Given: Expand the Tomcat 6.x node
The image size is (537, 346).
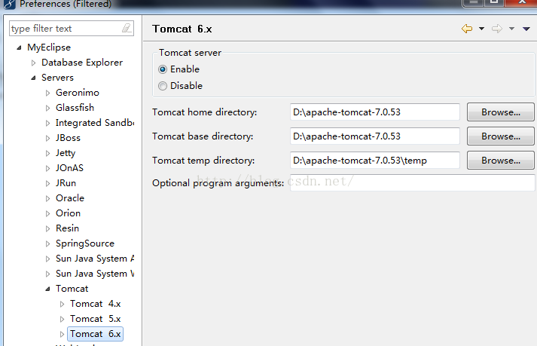Looking at the screenshot, I should coord(62,335).
